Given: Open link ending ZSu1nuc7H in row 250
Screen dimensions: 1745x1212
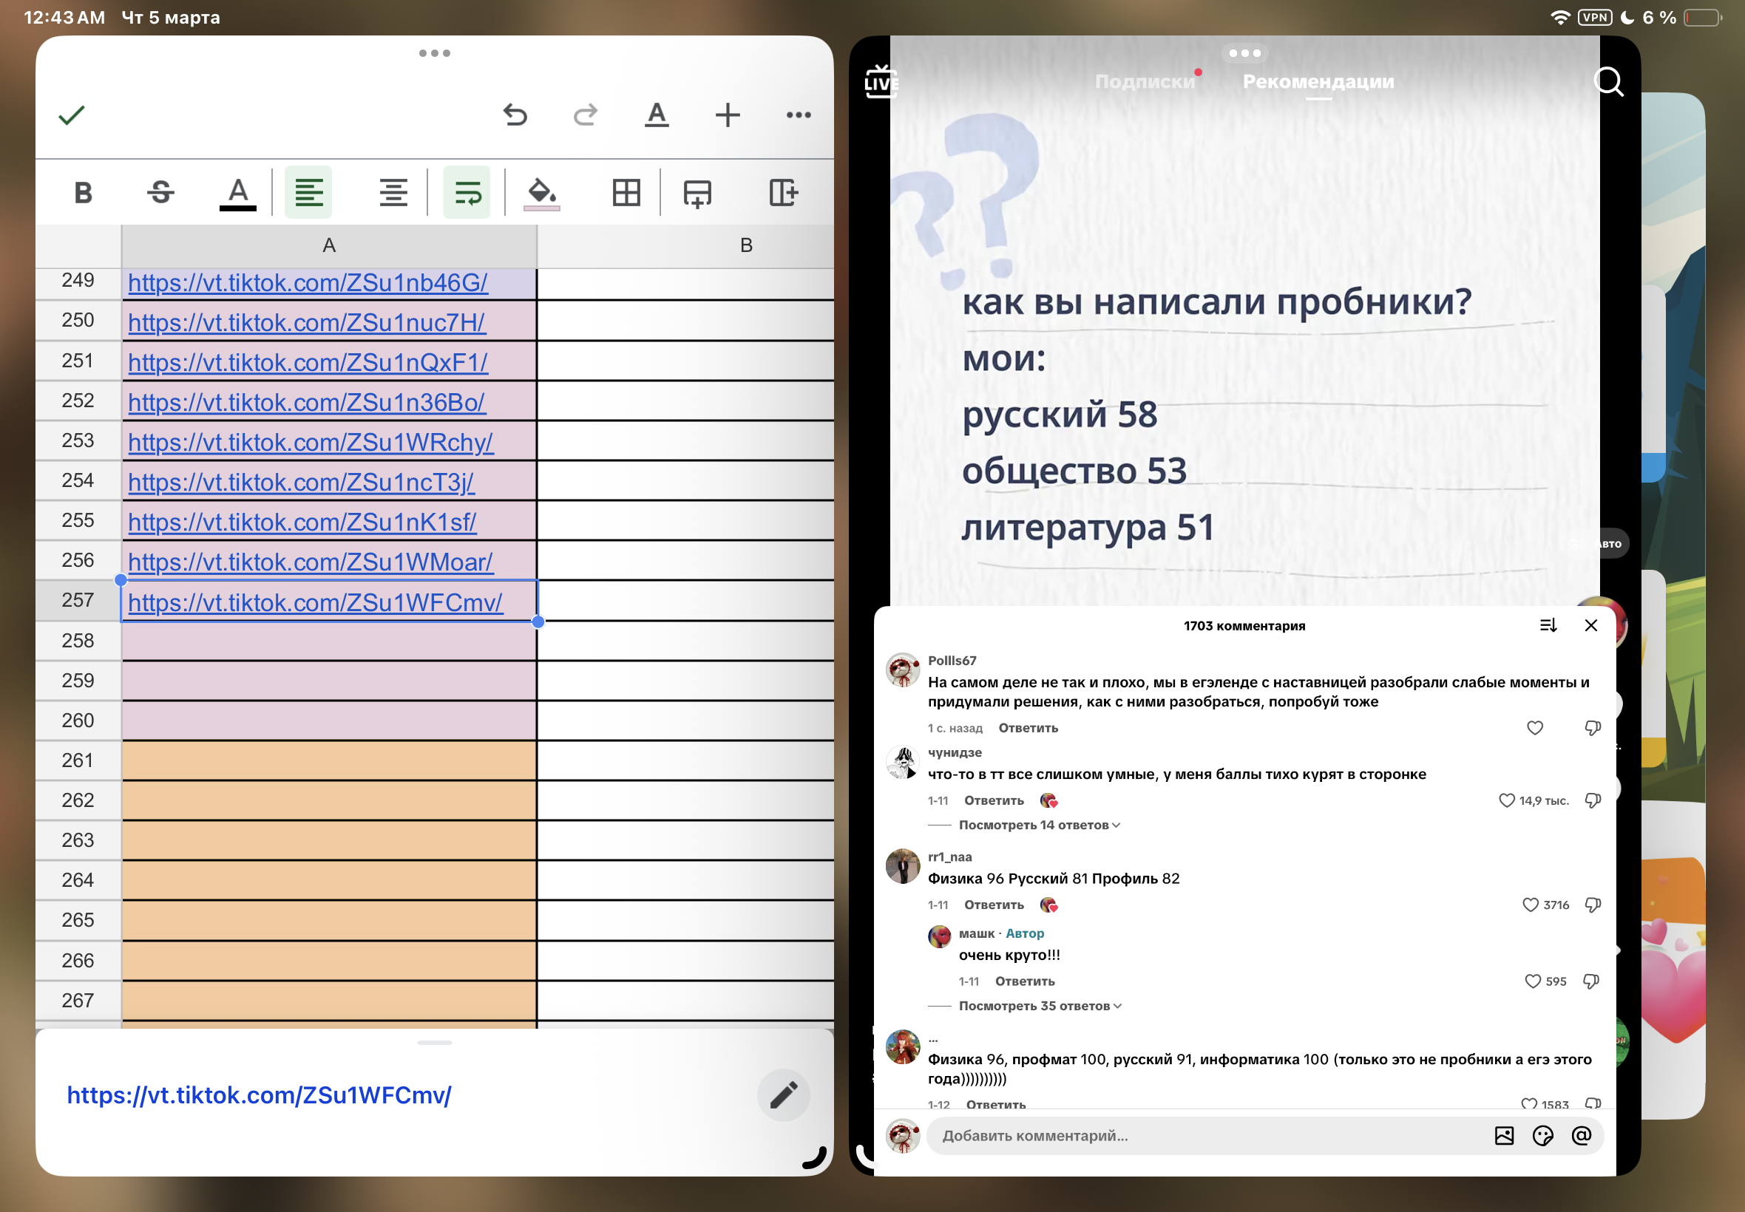Looking at the screenshot, I should pyautogui.click(x=307, y=323).
